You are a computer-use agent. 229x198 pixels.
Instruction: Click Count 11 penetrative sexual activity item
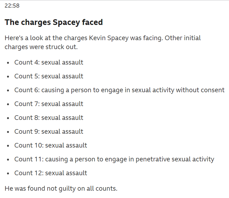(x=114, y=159)
